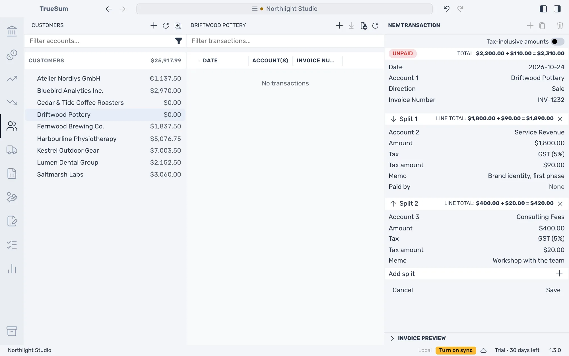Add a new customer with plus icon
569x356 pixels.
[x=154, y=25]
